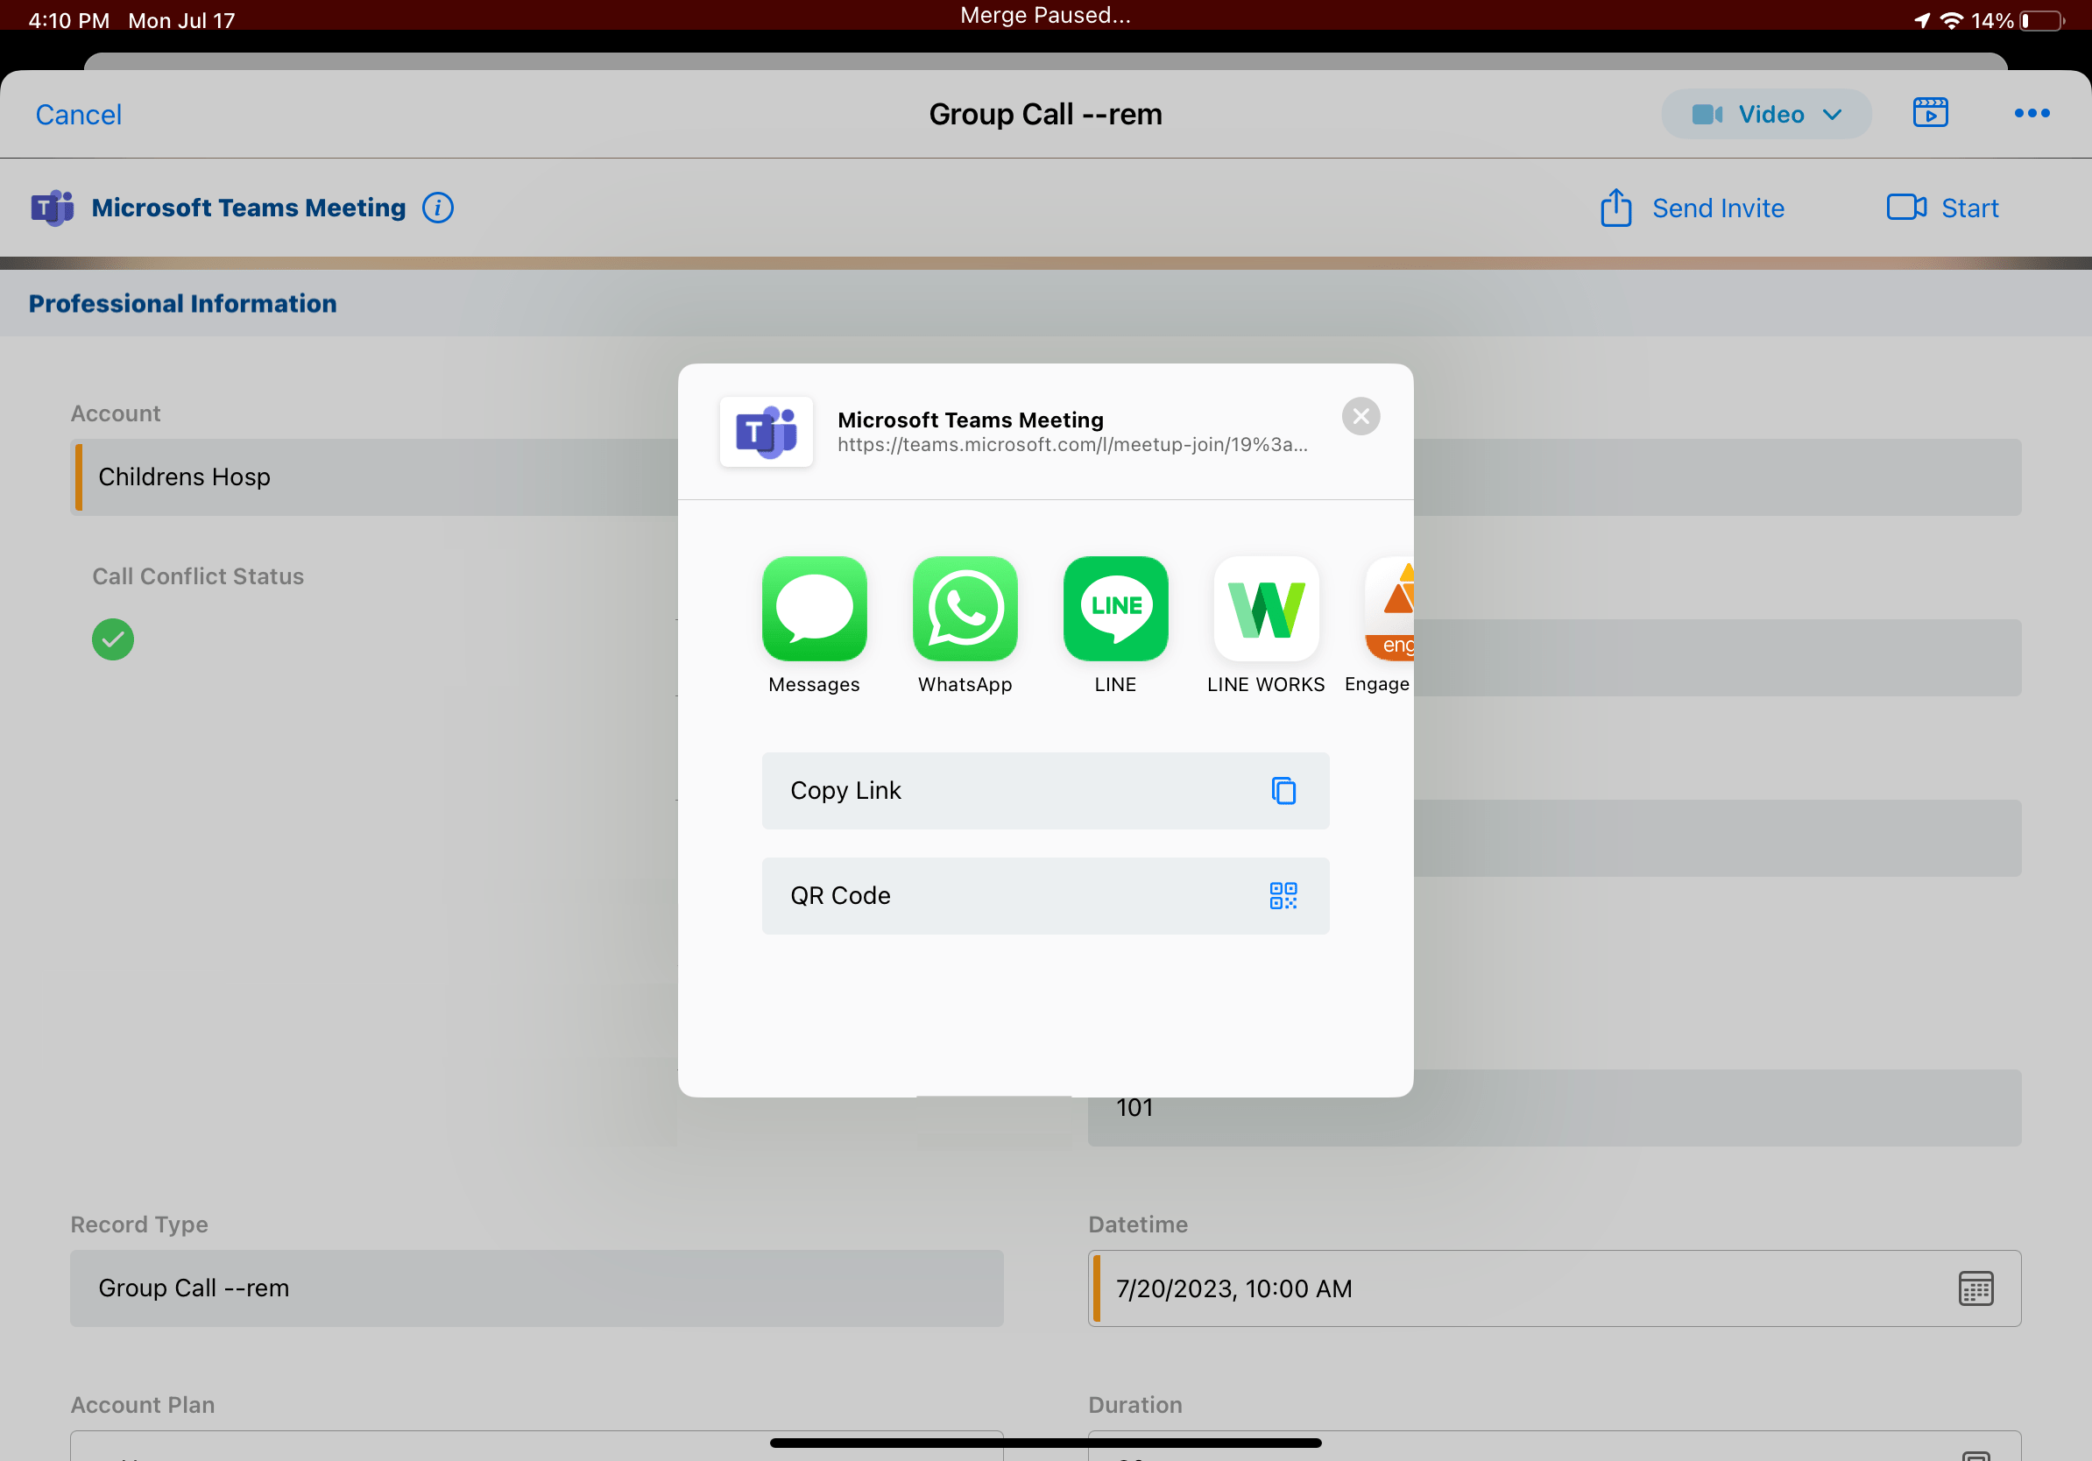Select the LINE WORKS sharing option
Image resolution: width=2092 pixels, height=1461 pixels.
click(1266, 609)
